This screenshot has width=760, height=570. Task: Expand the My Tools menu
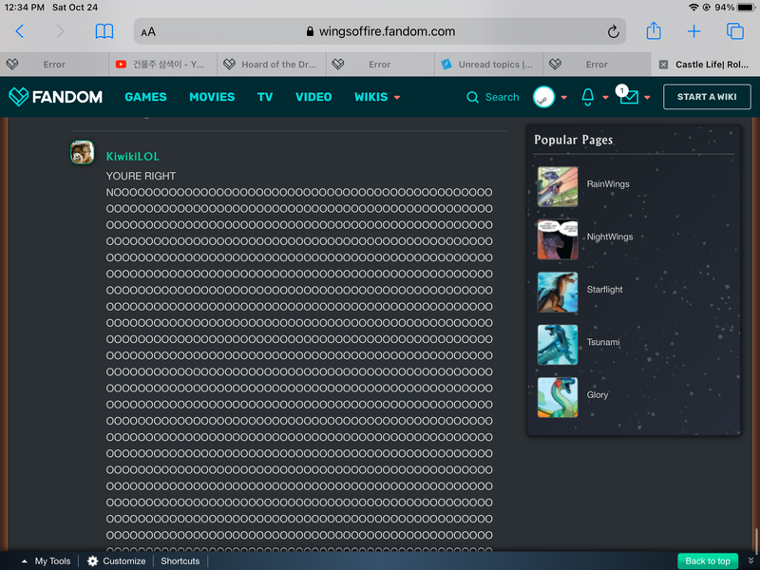point(46,560)
